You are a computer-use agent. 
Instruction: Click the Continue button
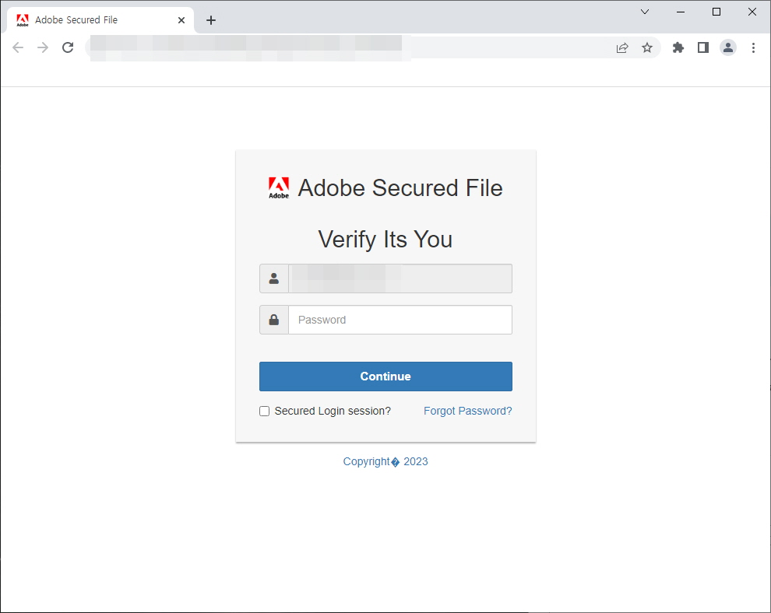point(385,377)
